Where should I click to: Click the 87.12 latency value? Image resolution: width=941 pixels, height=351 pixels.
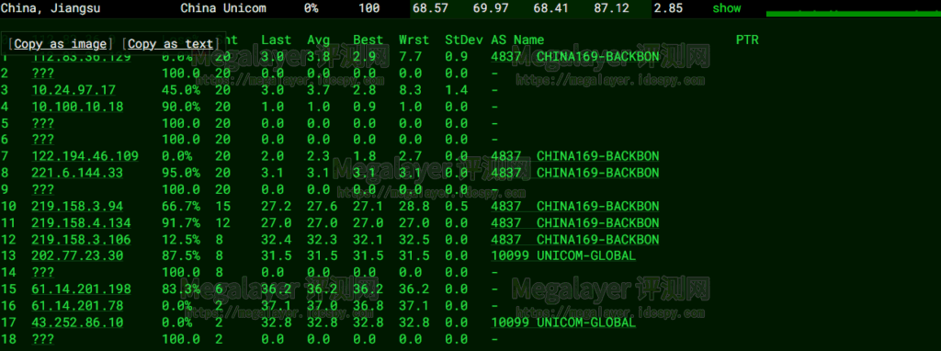coord(612,8)
